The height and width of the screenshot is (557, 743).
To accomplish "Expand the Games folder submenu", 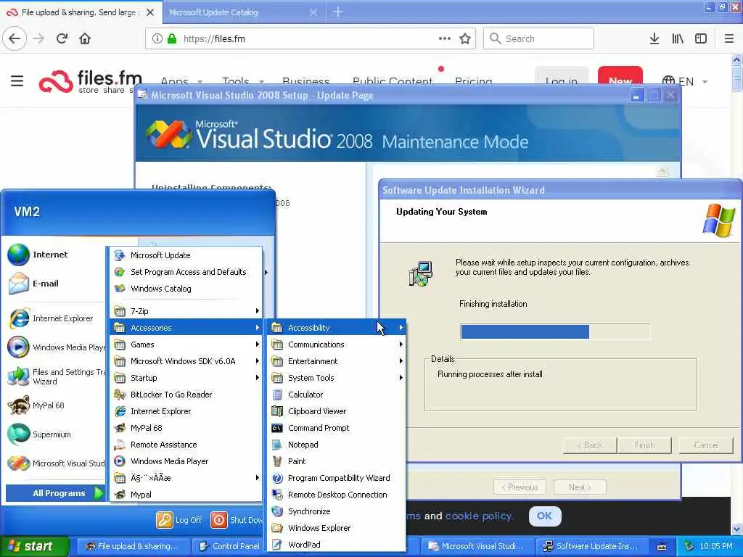I will [186, 344].
